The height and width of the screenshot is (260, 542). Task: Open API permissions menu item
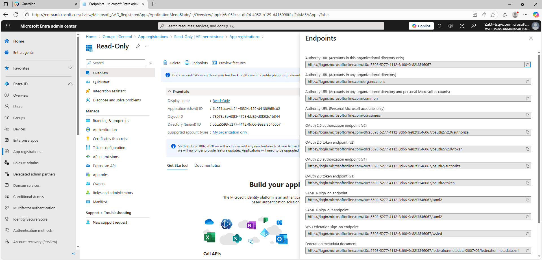106,157
